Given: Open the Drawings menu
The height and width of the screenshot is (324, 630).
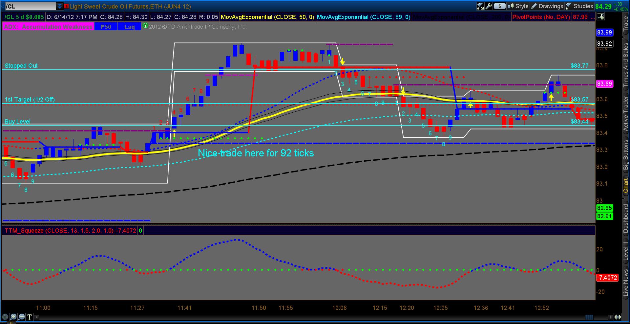Looking at the screenshot, I should (x=547, y=6).
